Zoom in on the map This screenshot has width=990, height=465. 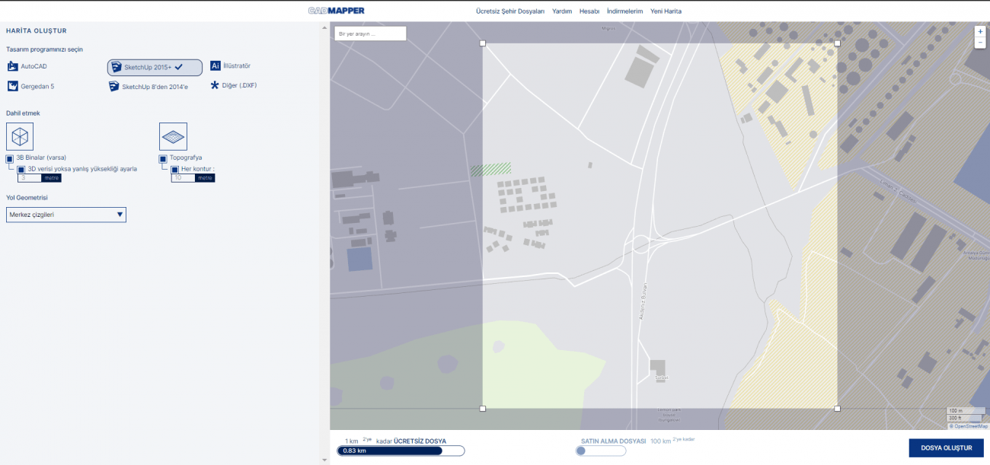point(980,32)
